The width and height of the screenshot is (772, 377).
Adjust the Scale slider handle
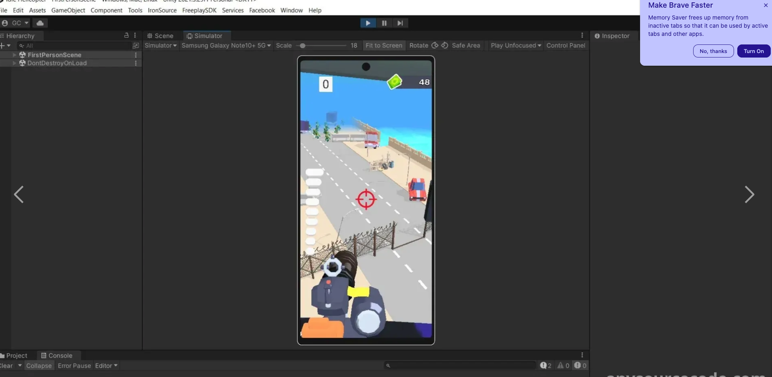click(x=303, y=45)
